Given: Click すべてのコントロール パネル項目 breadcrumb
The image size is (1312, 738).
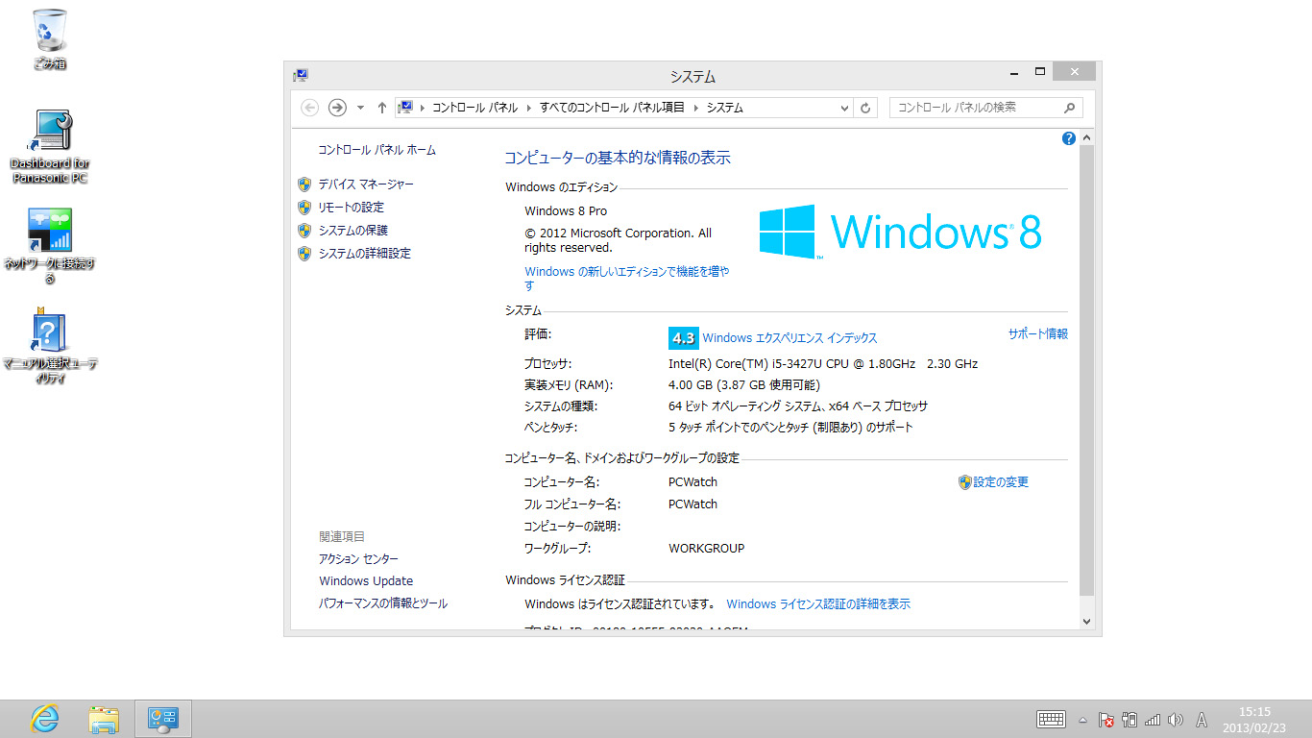Looking at the screenshot, I should (x=612, y=108).
